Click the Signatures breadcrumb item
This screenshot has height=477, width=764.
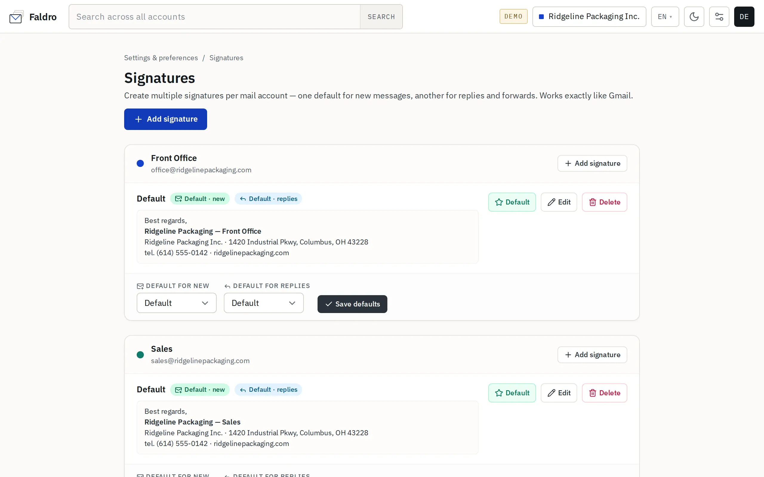point(226,58)
